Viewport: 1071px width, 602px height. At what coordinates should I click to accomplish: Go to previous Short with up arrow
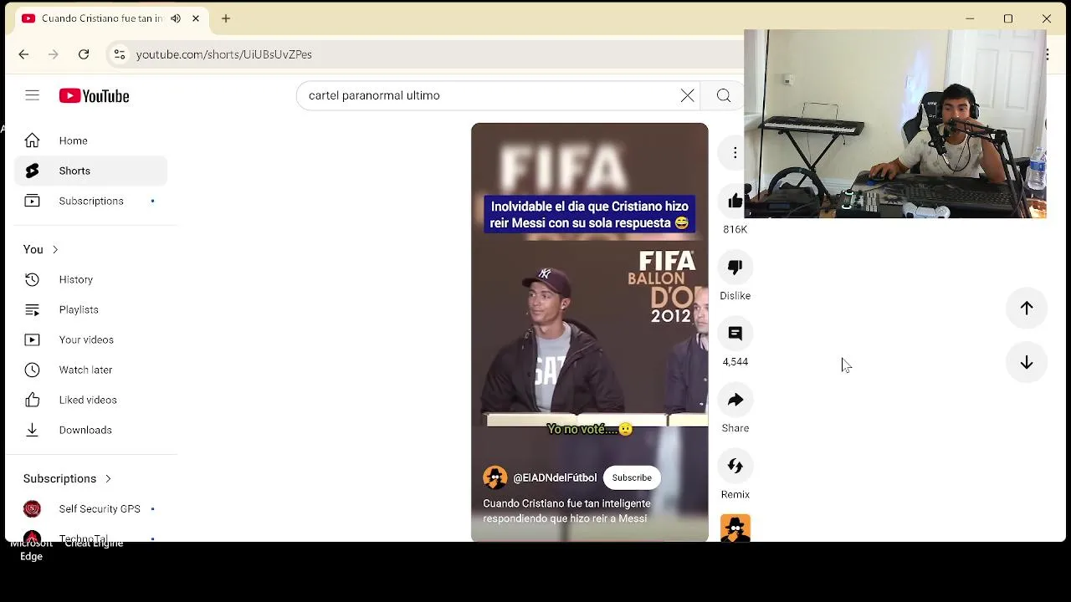(x=1026, y=308)
